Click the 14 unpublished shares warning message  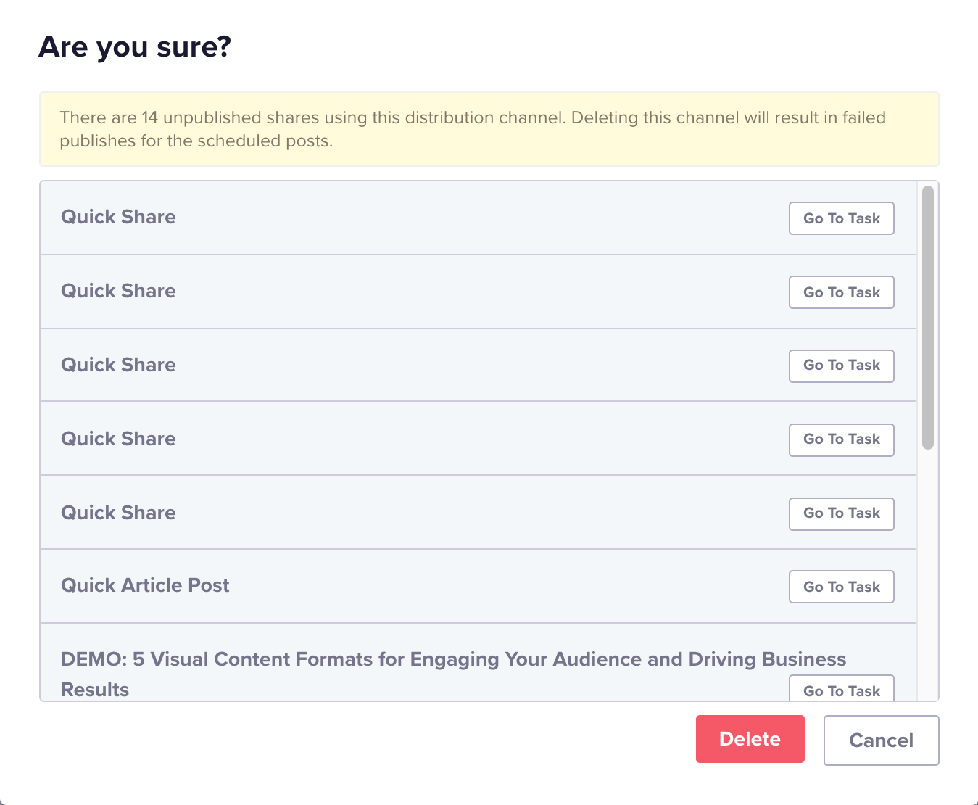(489, 129)
